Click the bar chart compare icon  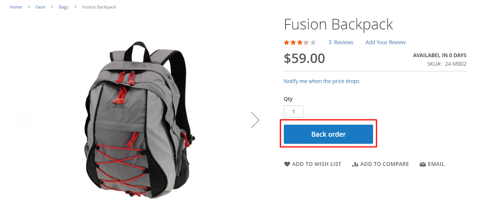(x=355, y=164)
